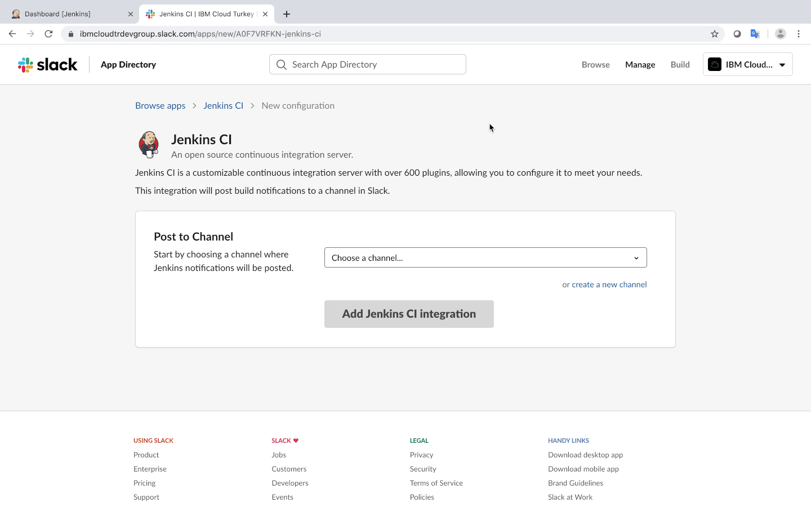
Task: Open the Choose a channel dropdown
Action: point(485,257)
